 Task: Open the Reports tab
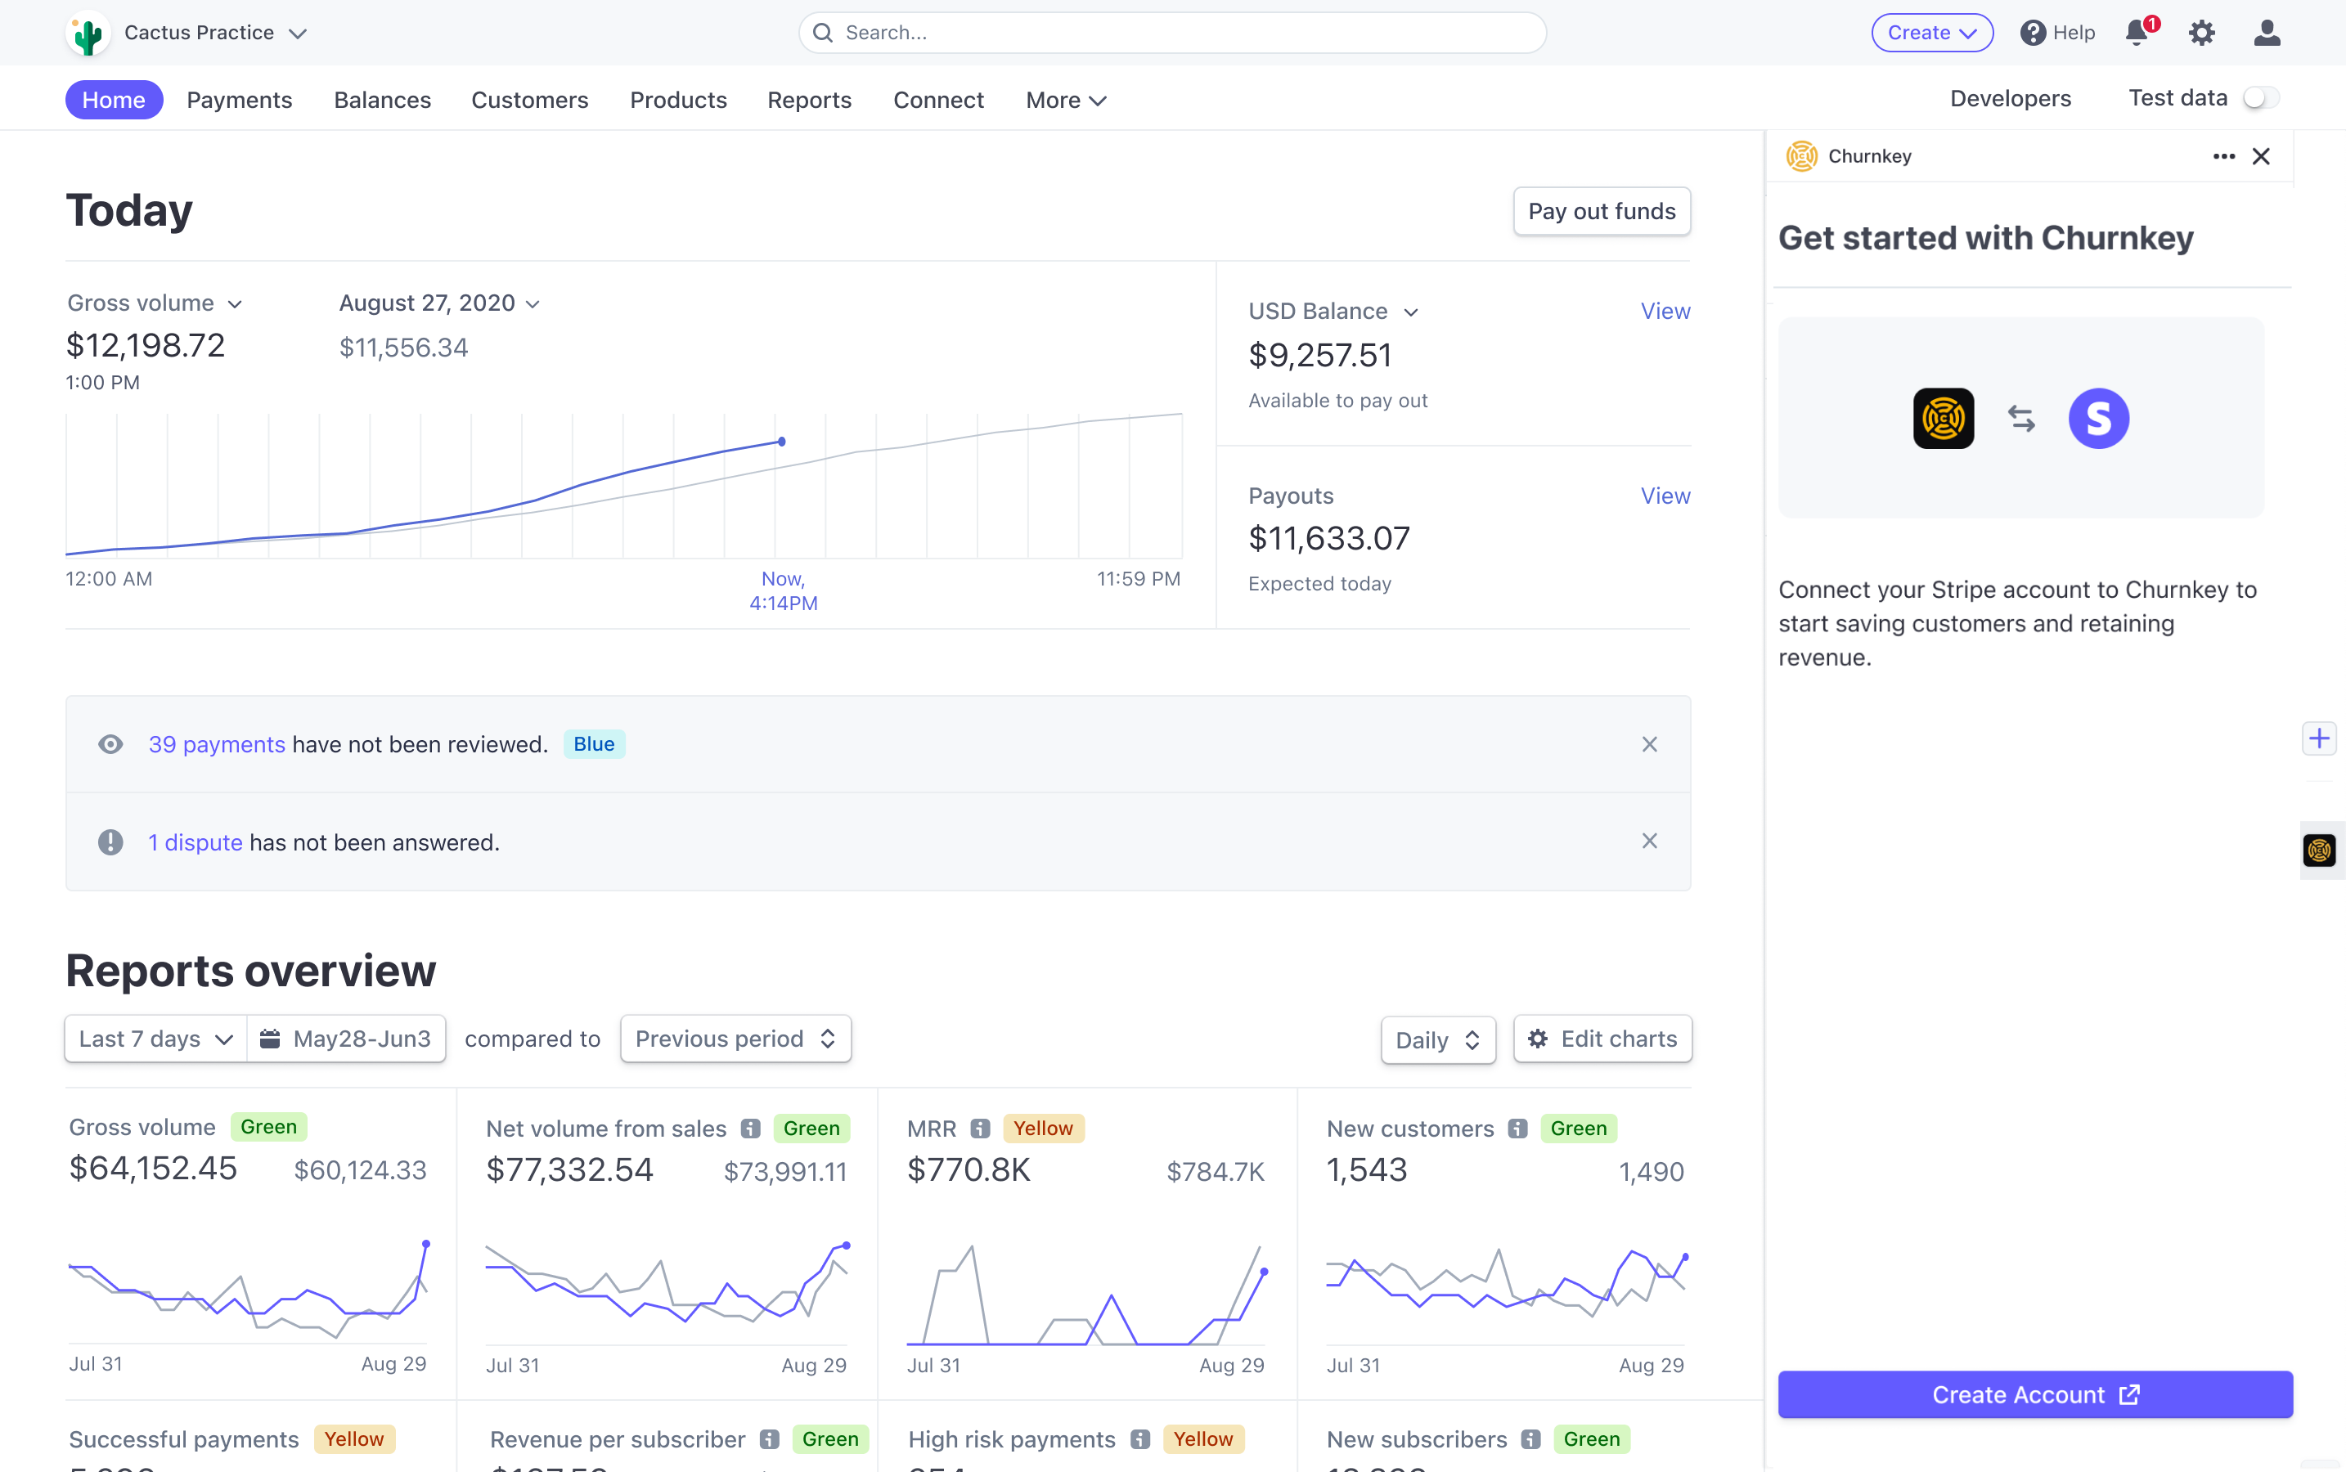click(809, 98)
